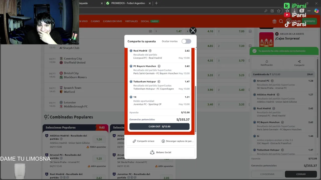
Task: Click the Bristol City team crest
Action: tap(61, 73)
